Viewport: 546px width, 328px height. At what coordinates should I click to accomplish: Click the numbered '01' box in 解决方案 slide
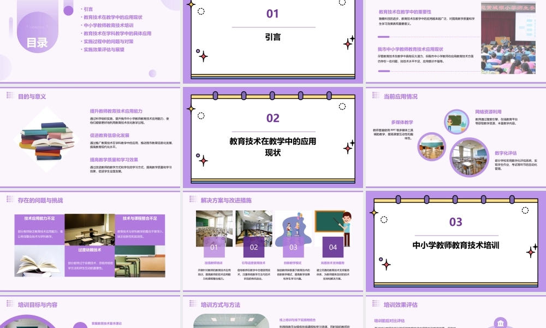(214, 247)
